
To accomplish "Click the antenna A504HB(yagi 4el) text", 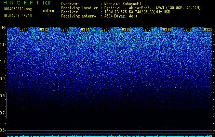I will [121, 16].
